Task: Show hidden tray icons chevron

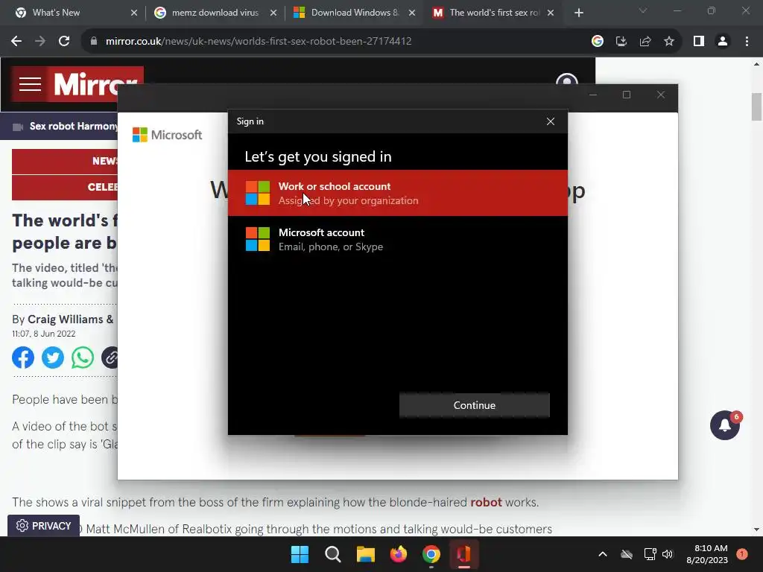Action: (x=602, y=554)
